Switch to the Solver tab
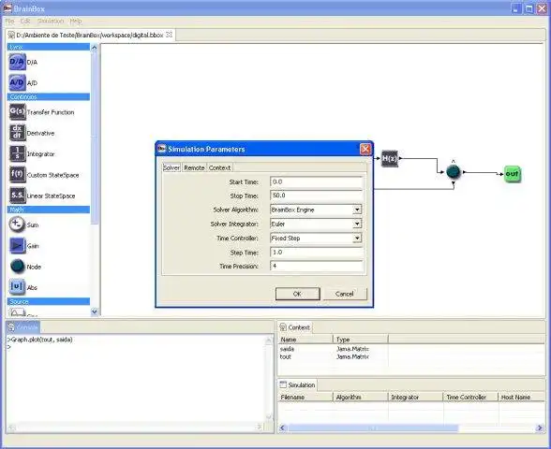This screenshot has width=551, height=449. click(x=171, y=167)
